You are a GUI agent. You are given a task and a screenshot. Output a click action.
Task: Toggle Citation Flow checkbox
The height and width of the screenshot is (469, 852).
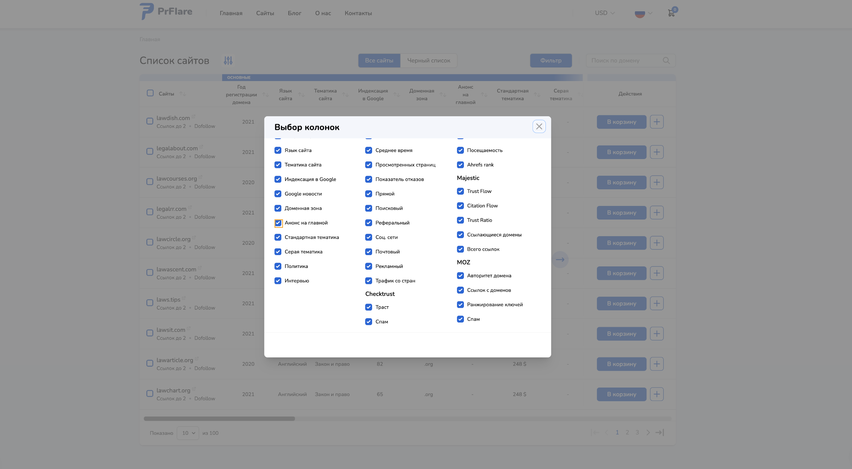pos(460,206)
